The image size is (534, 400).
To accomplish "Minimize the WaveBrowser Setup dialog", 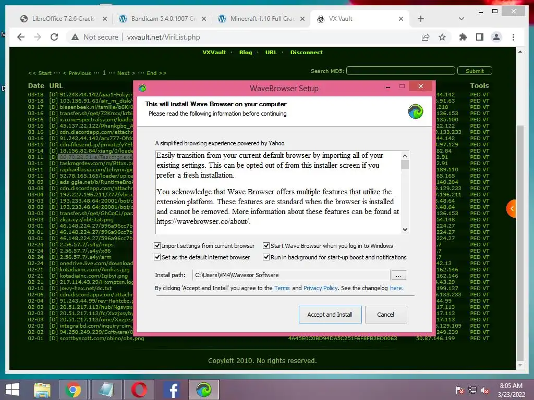I will coord(387,87).
